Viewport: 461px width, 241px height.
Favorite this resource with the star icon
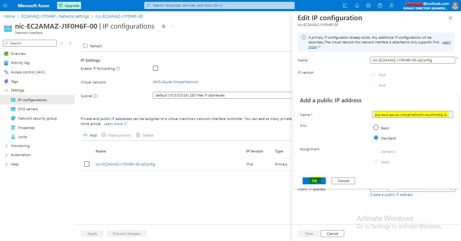click(x=163, y=26)
